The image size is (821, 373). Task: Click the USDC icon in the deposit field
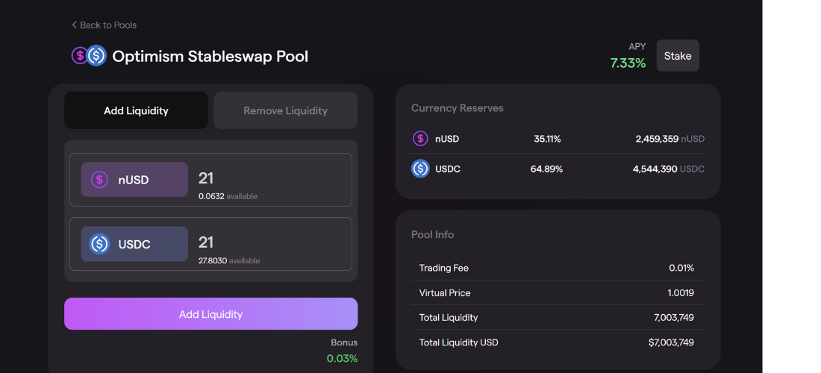(99, 244)
